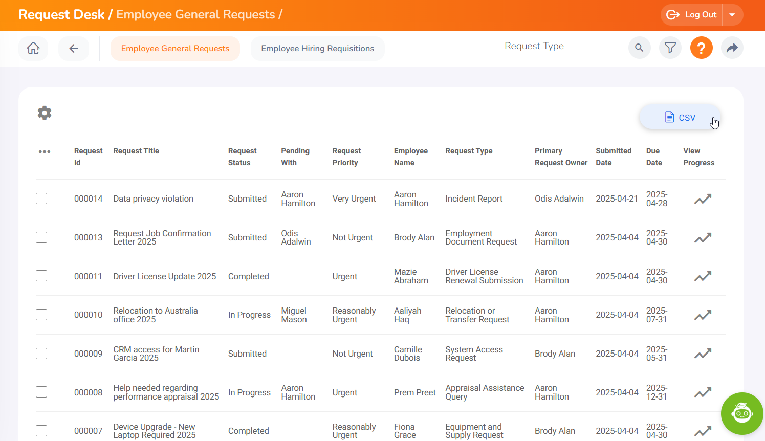Open table settings gear icon

(x=45, y=113)
